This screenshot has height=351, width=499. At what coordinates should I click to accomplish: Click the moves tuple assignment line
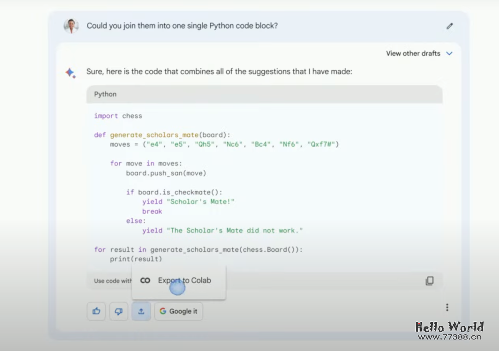224,144
